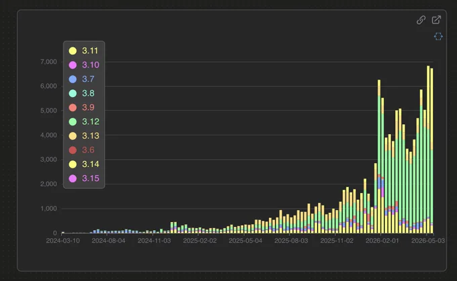
Task: Click the 2024-03-10 date label
Action: (63, 241)
